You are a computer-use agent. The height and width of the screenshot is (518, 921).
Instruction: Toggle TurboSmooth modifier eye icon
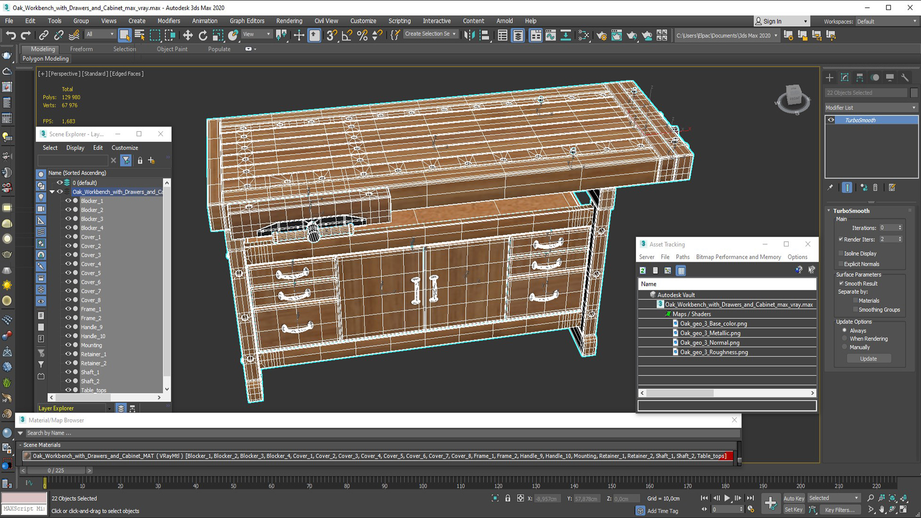[831, 120]
